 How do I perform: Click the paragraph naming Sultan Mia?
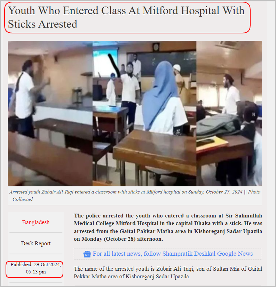tap(168, 272)
